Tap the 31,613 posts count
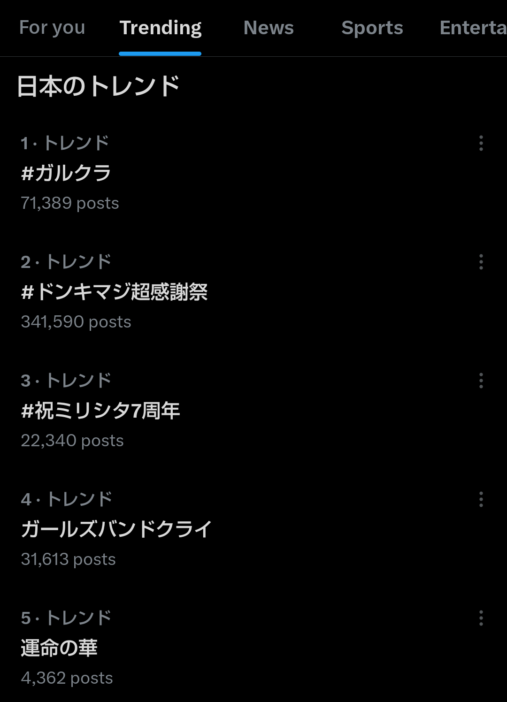507x702 pixels. 69,559
